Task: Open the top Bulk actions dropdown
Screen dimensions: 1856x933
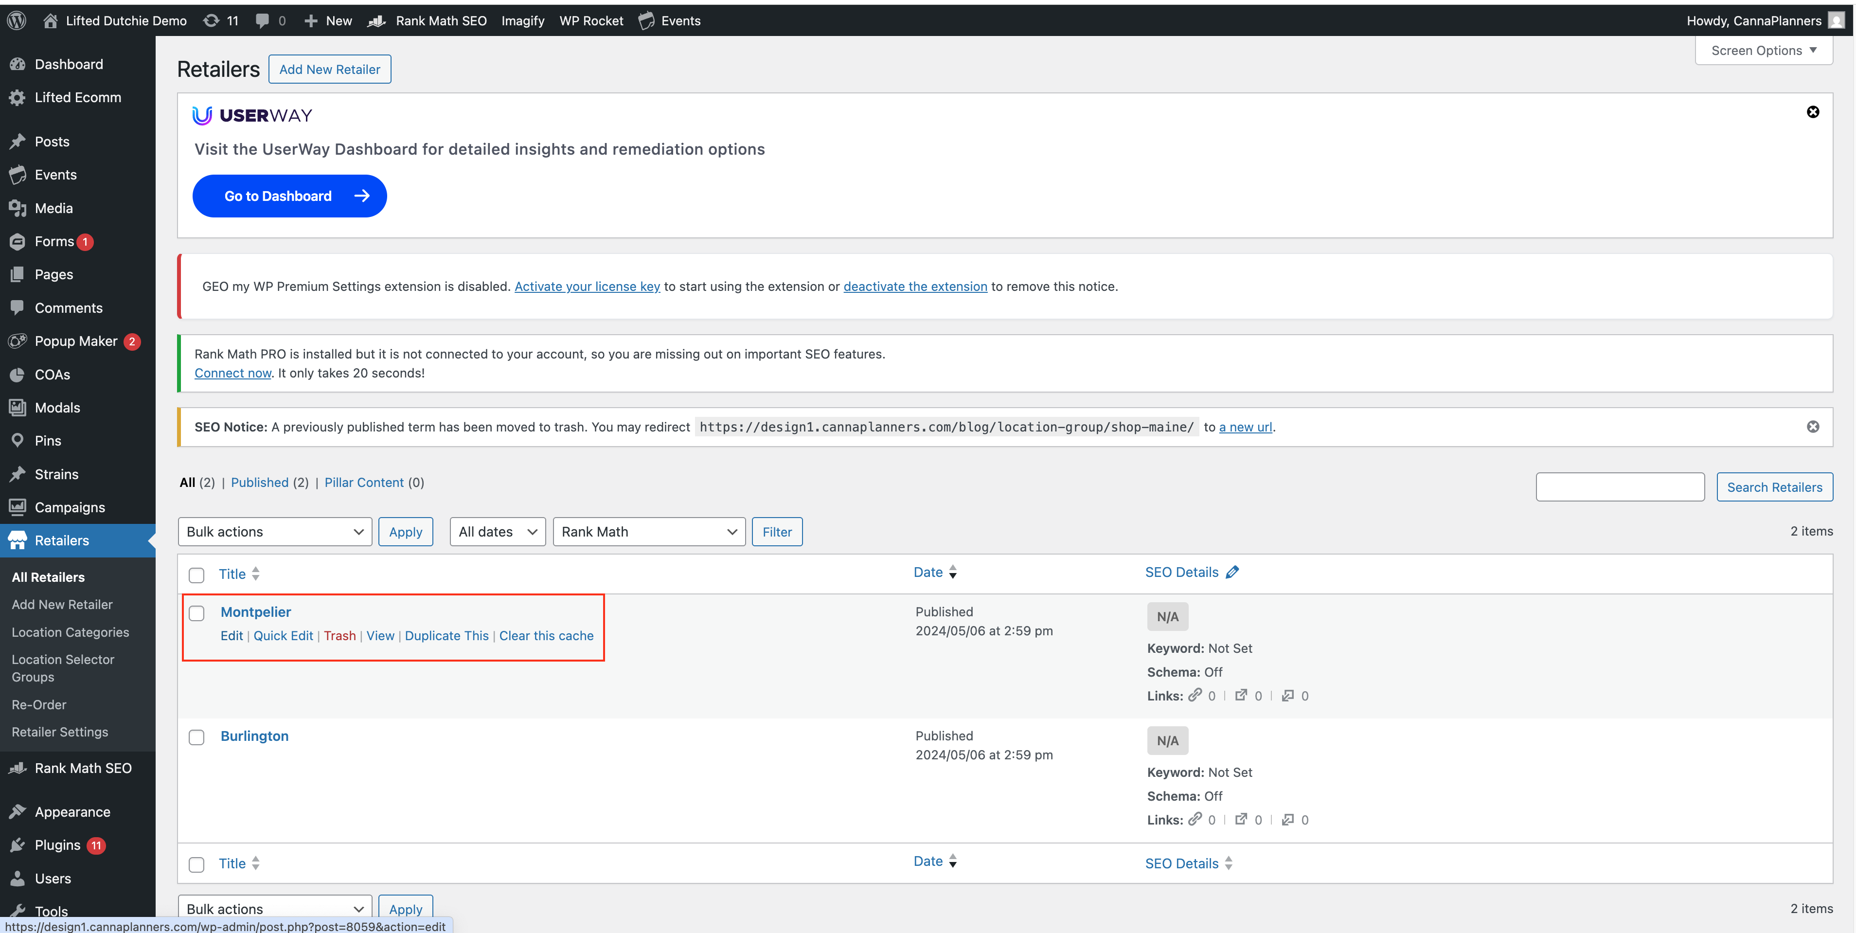Action: pos(274,532)
